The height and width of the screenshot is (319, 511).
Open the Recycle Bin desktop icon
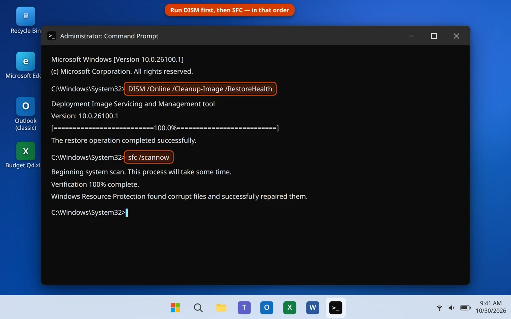click(26, 21)
